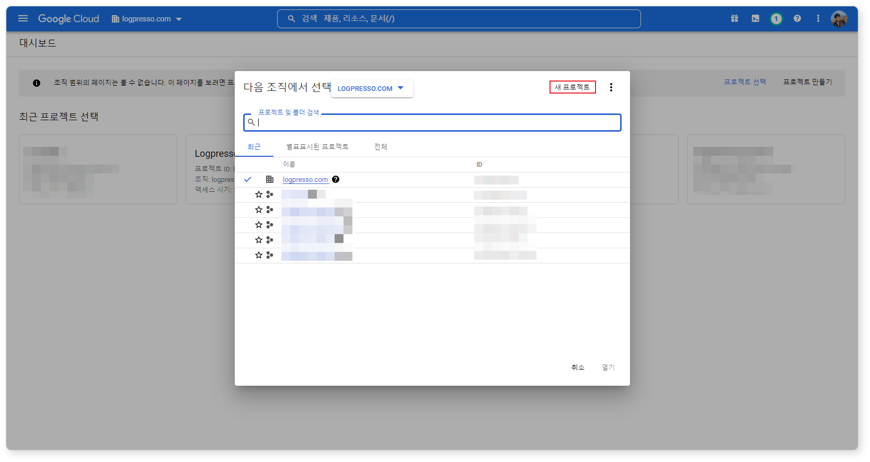Open the Logpresso recent project card
This screenshot has height=462, width=870.
[x=210, y=169]
